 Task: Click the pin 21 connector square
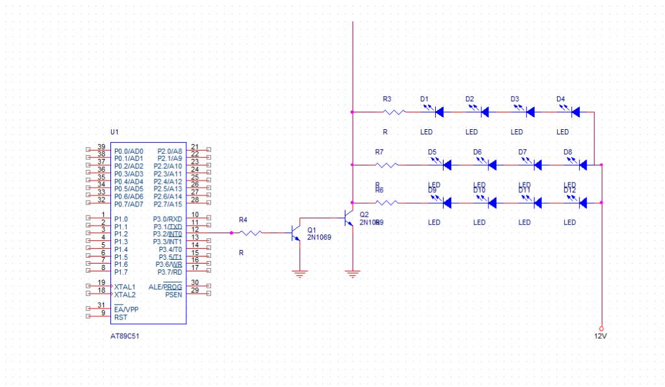208,149
